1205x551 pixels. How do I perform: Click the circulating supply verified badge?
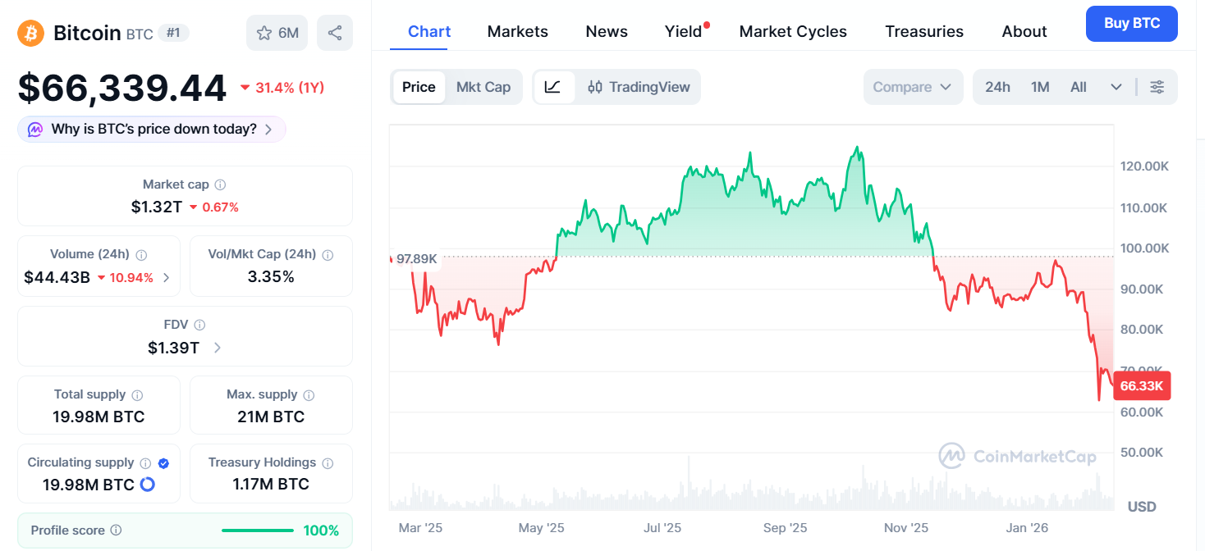coord(163,463)
